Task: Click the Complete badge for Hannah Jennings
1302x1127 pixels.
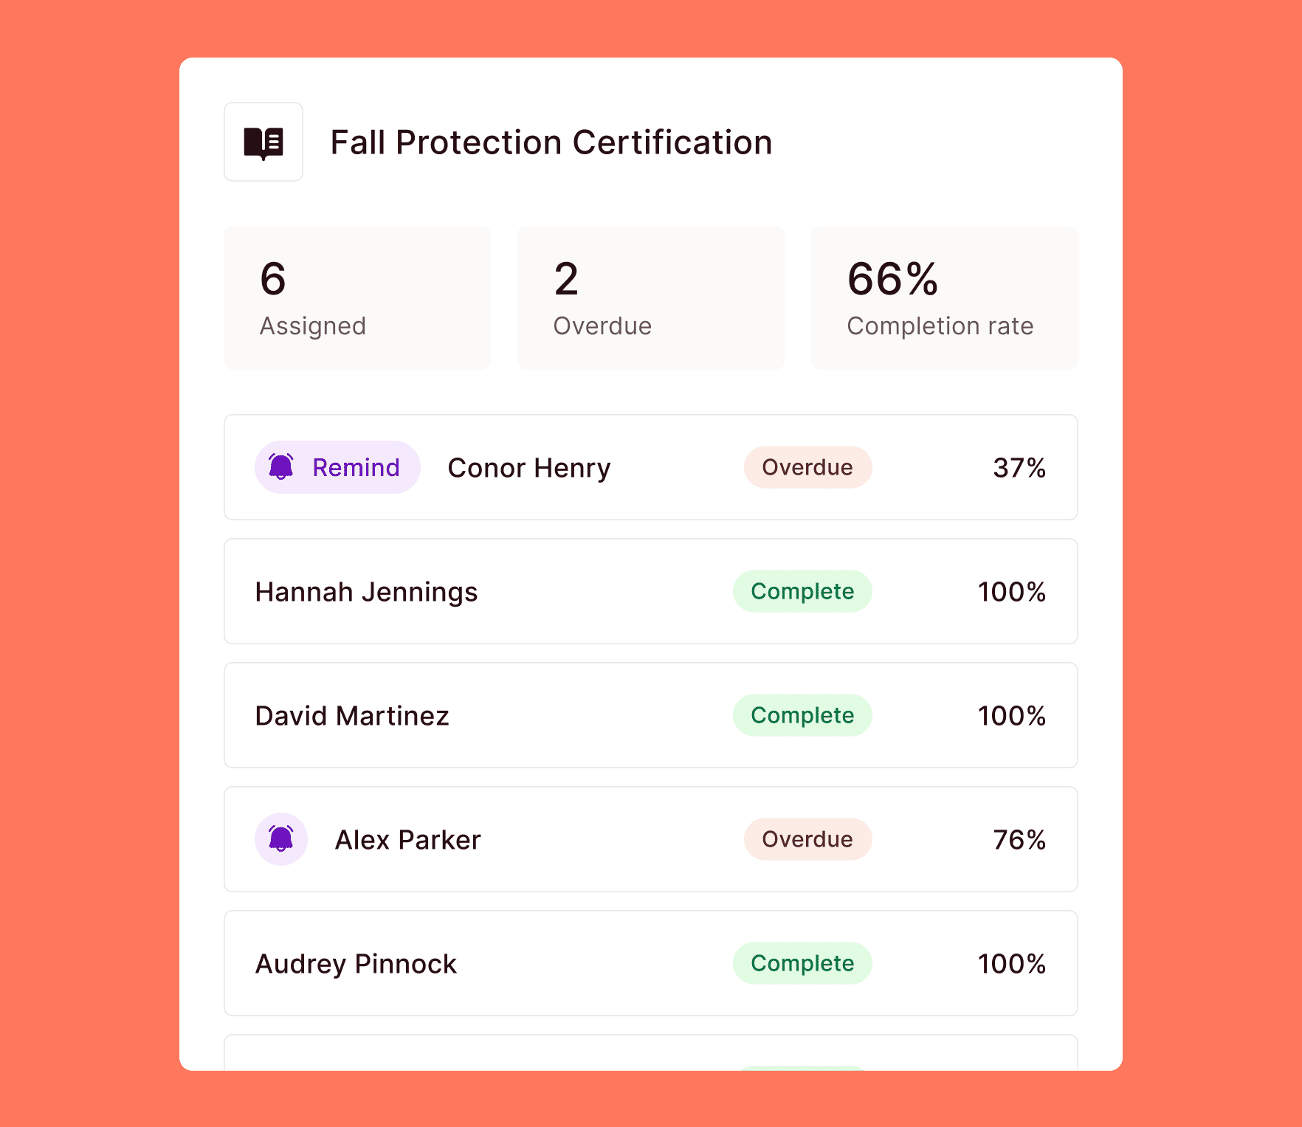Action: pos(802,591)
